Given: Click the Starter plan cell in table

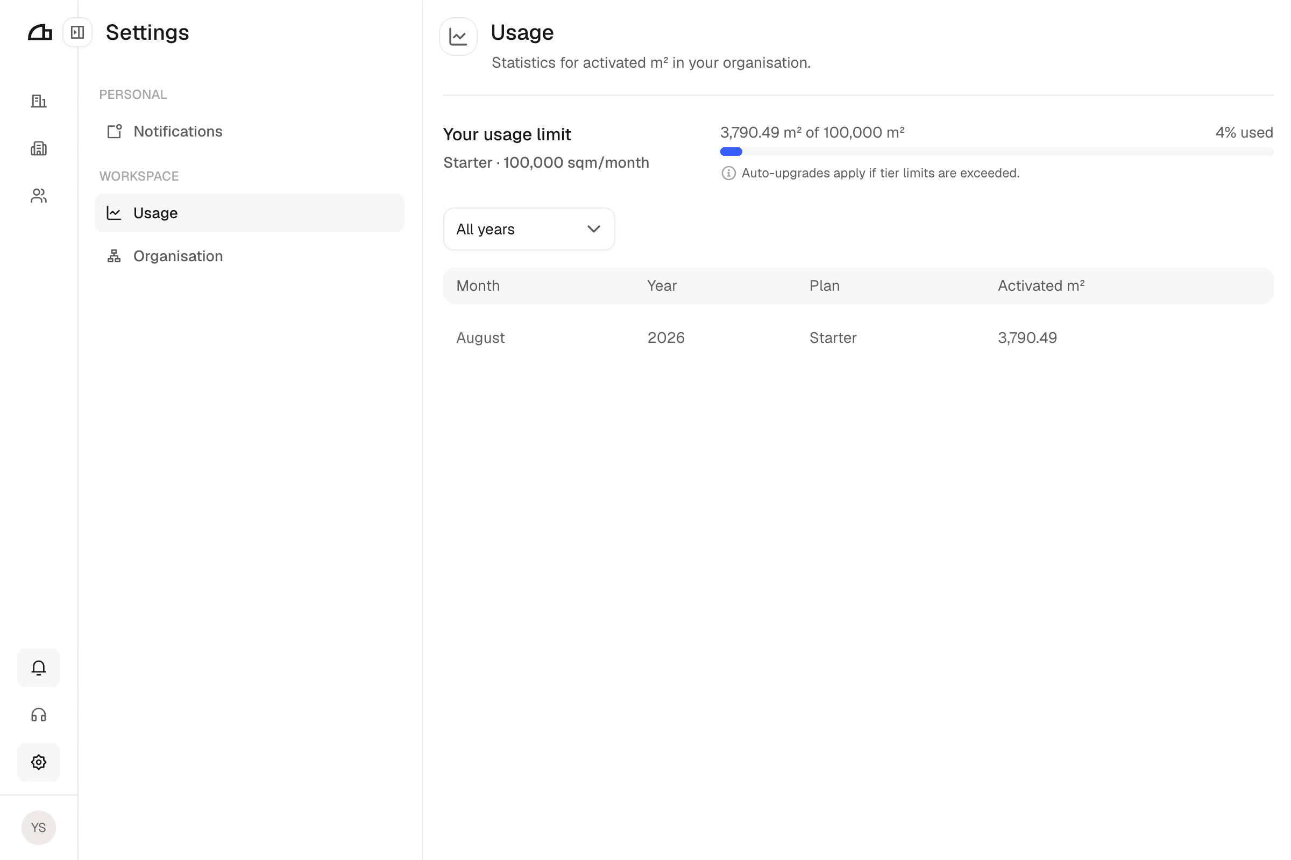Looking at the screenshot, I should click(x=833, y=338).
